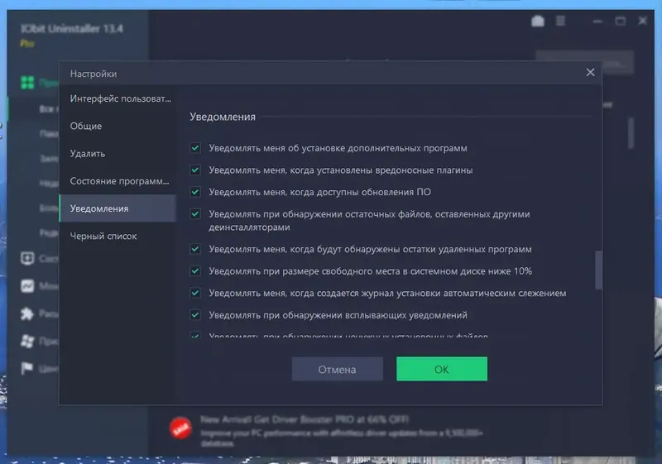Uncheck notify when malicious plugins installed
662x464 pixels.
pyautogui.click(x=195, y=170)
